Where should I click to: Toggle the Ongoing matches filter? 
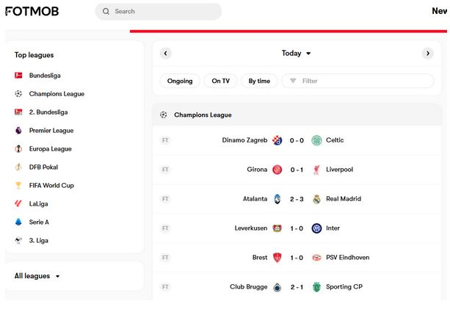click(180, 81)
